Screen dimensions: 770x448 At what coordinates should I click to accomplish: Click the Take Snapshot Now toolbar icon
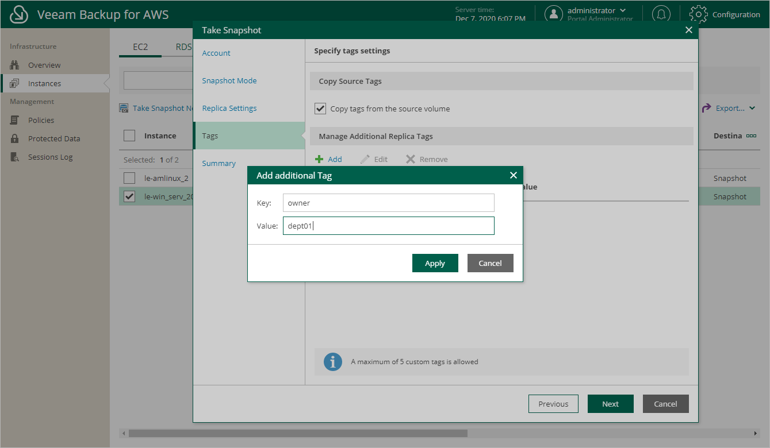pyautogui.click(x=124, y=108)
